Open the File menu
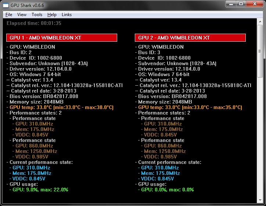 click(x=9, y=15)
